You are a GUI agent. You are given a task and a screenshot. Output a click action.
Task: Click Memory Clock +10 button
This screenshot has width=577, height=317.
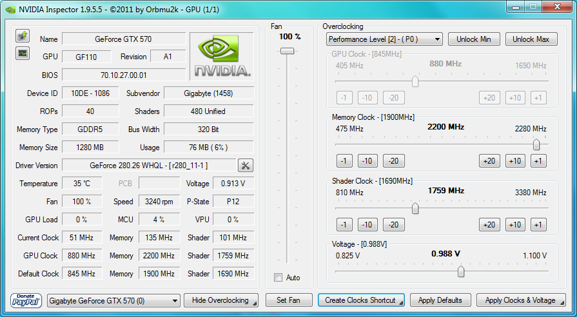[x=515, y=161]
